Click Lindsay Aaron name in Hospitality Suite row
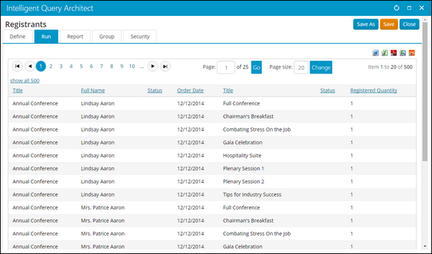This screenshot has width=432, height=254. [98, 156]
